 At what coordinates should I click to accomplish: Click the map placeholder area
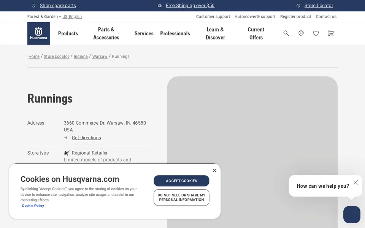(252, 152)
